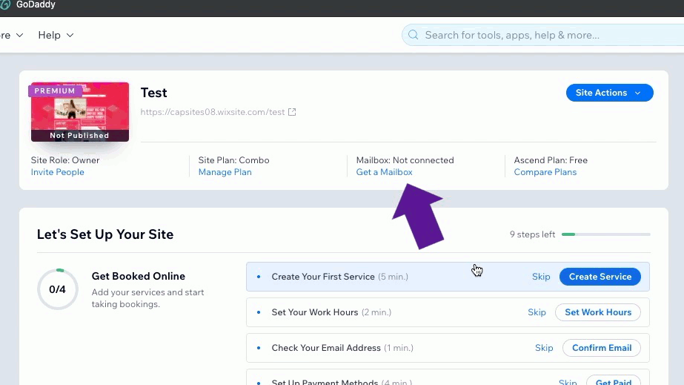The image size is (684, 385).
Task: Click the Invite People link
Action: click(x=58, y=172)
